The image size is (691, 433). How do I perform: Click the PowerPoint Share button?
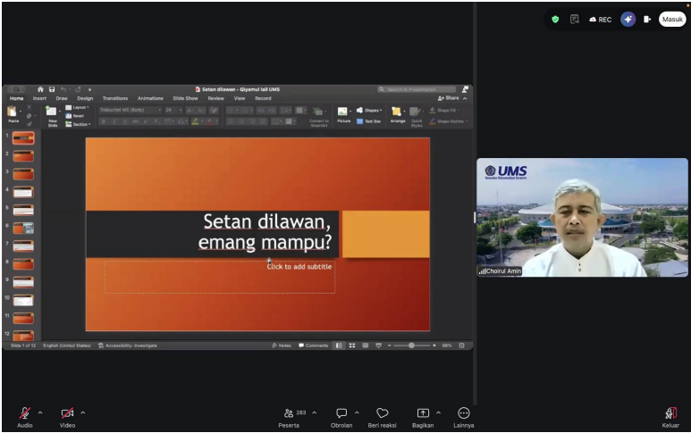[x=449, y=98]
